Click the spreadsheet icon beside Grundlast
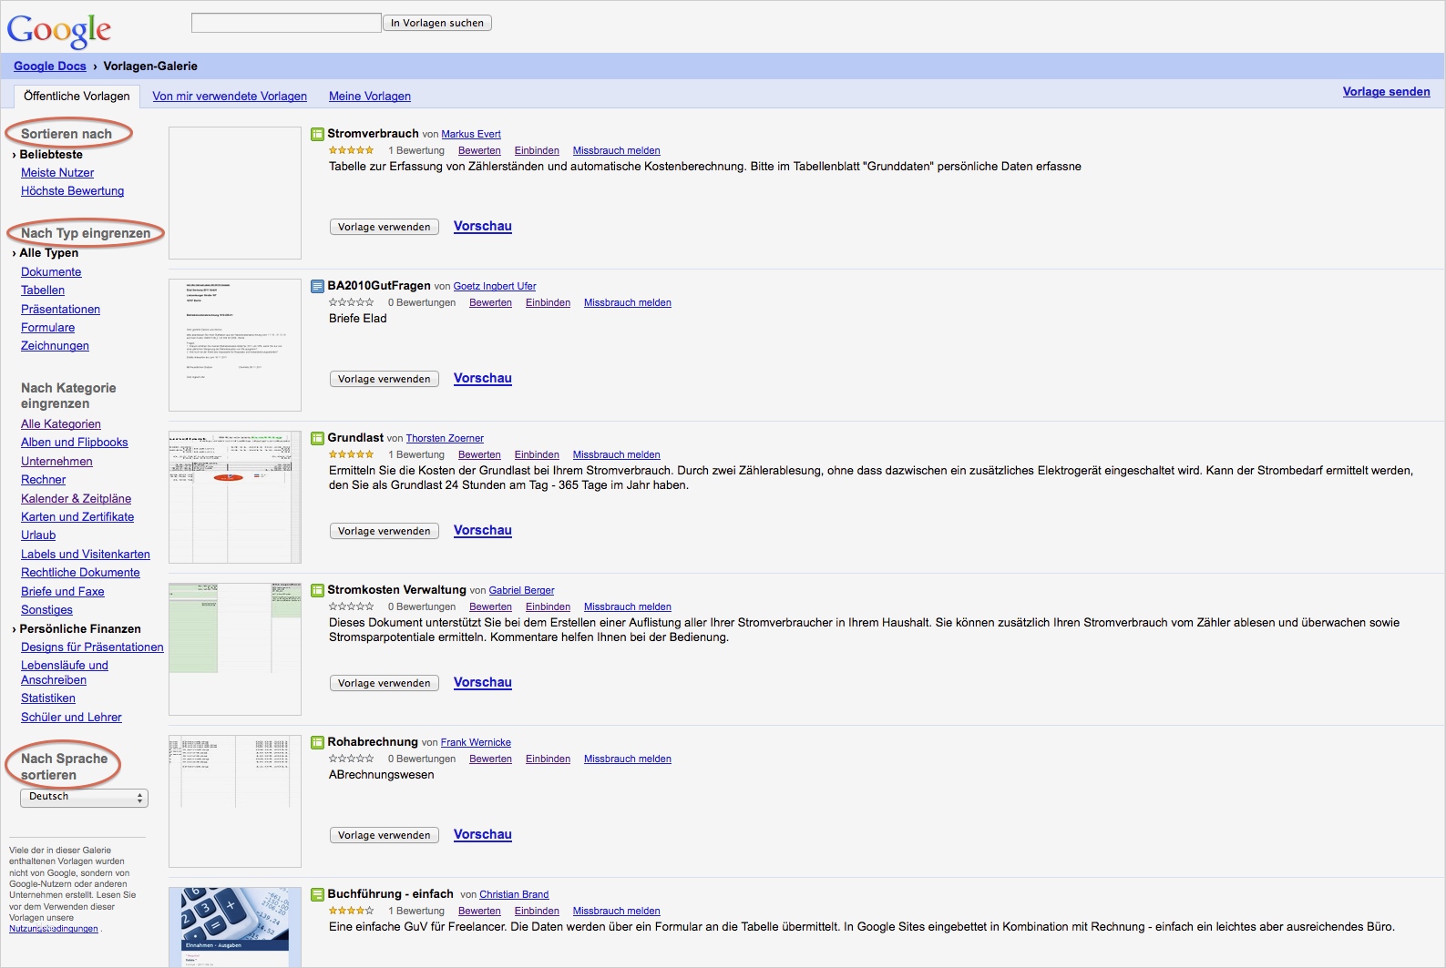 click(x=317, y=438)
